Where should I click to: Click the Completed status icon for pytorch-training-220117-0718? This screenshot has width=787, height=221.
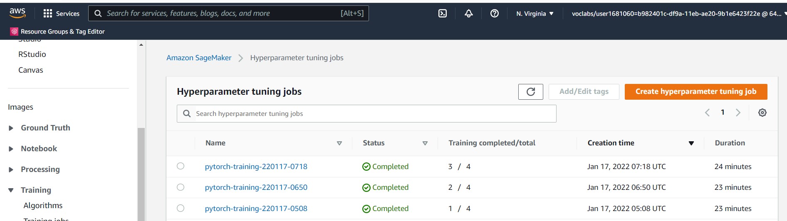pos(366,167)
